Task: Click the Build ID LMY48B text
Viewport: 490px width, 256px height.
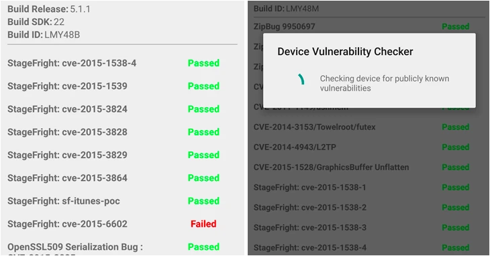Action: tap(44, 35)
